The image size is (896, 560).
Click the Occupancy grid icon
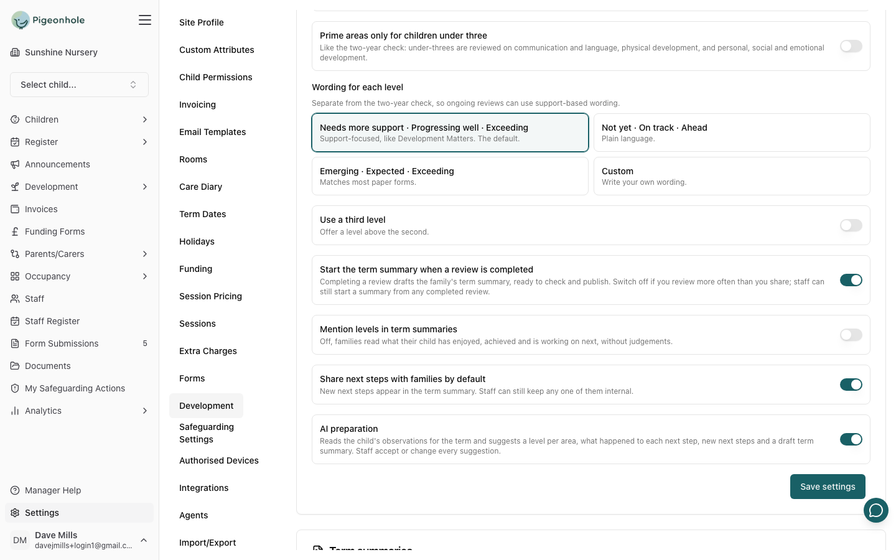(x=15, y=276)
